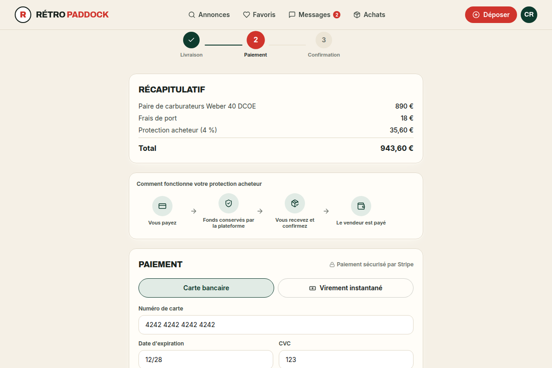
Task: Click the Confirmation step label
Action: point(324,55)
